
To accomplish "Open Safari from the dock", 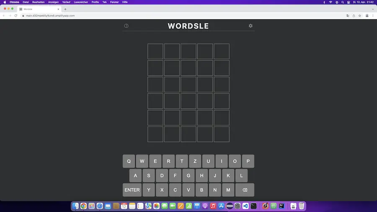I will [100, 206].
